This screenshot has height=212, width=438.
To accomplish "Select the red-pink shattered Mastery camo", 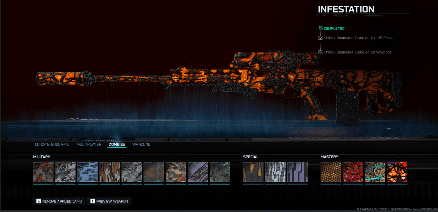I will 353,172.
